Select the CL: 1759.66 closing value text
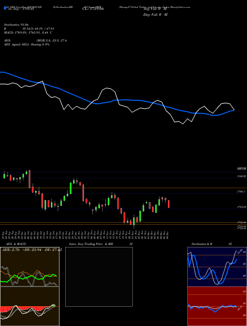The height and width of the screenshot is (326, 247). pos(93,8)
